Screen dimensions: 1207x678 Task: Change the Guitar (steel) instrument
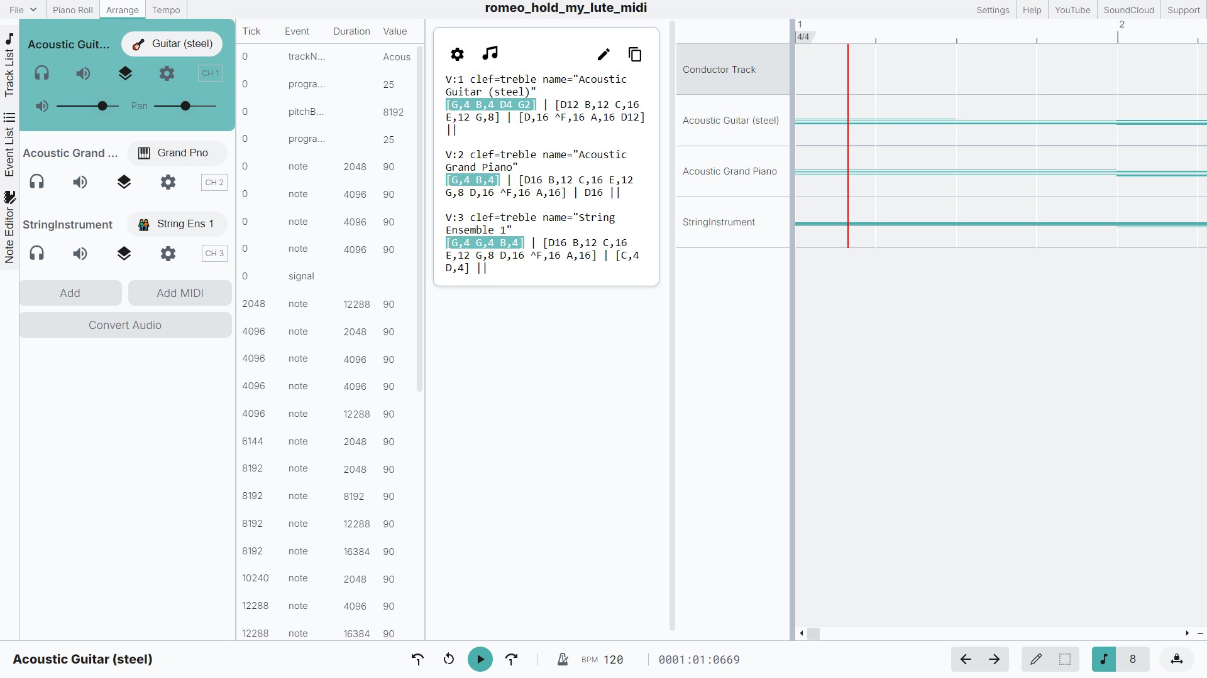(x=172, y=43)
